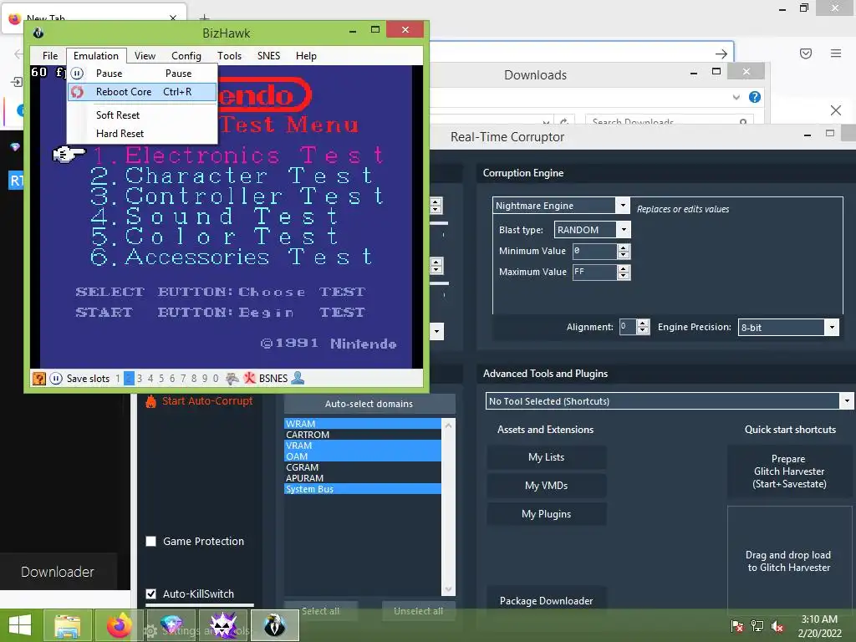The height and width of the screenshot is (642, 856).
Task: Click the BizHawk title bar app icon
Action: [x=38, y=33]
